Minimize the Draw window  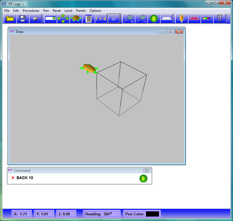(x=162, y=31)
